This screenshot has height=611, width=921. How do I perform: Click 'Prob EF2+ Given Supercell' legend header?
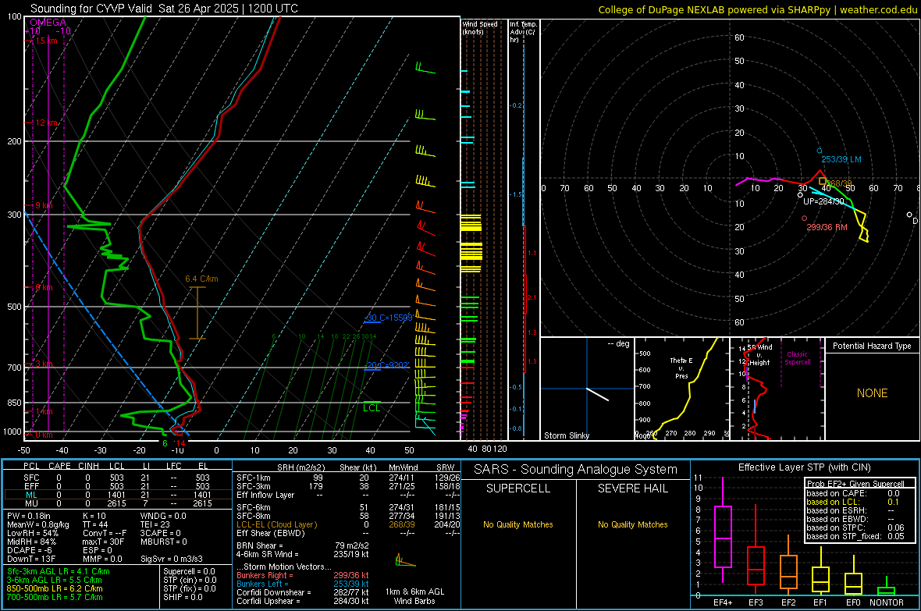click(855, 484)
